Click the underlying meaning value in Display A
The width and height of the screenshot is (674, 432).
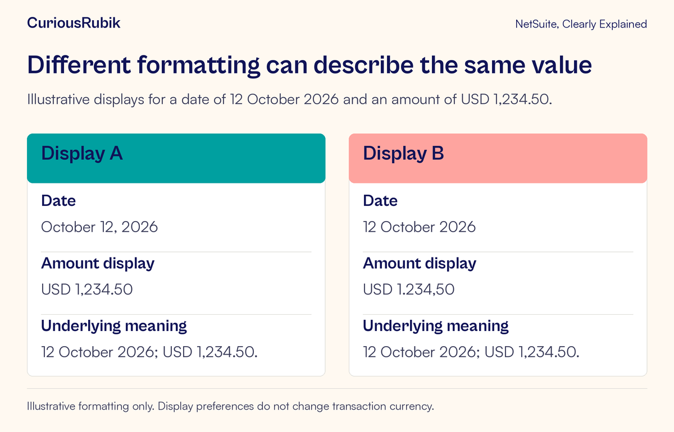coord(149,352)
